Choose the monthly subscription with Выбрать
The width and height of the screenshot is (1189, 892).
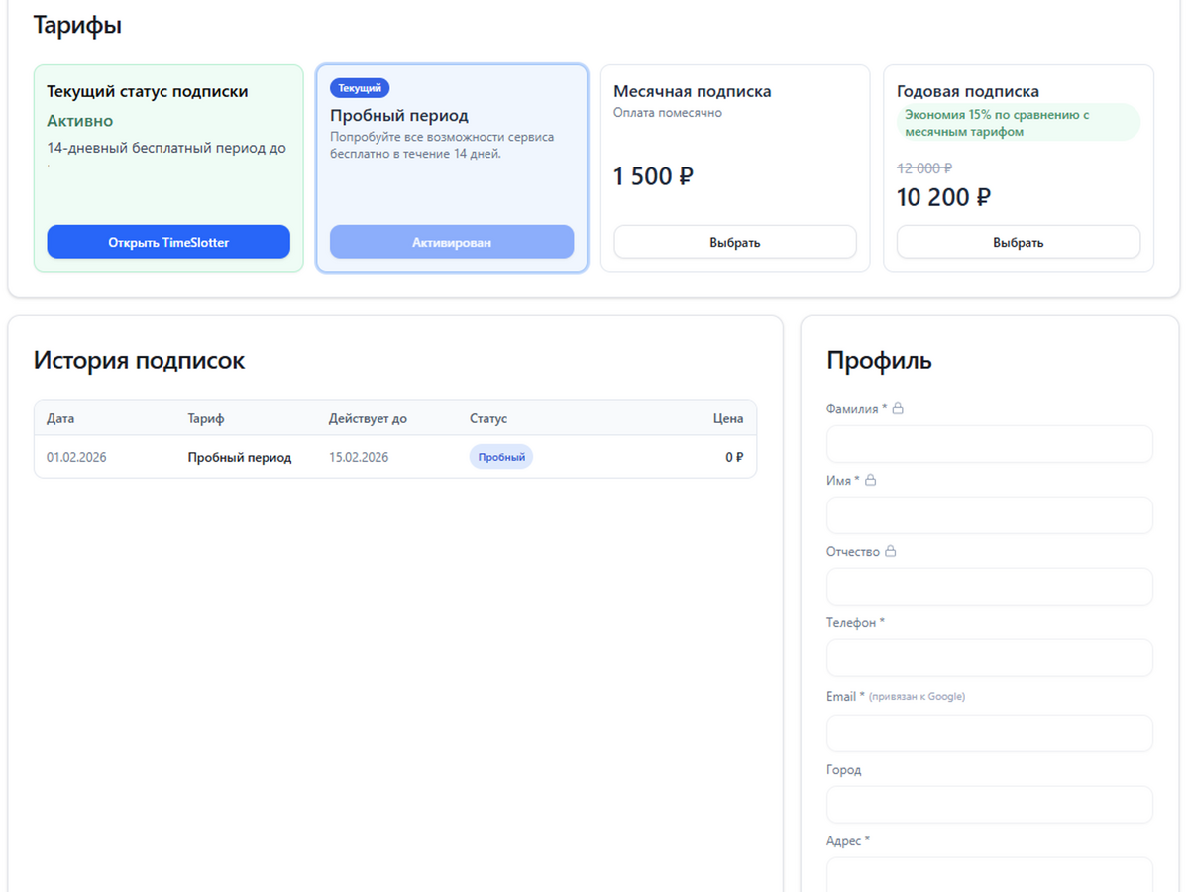[734, 242]
